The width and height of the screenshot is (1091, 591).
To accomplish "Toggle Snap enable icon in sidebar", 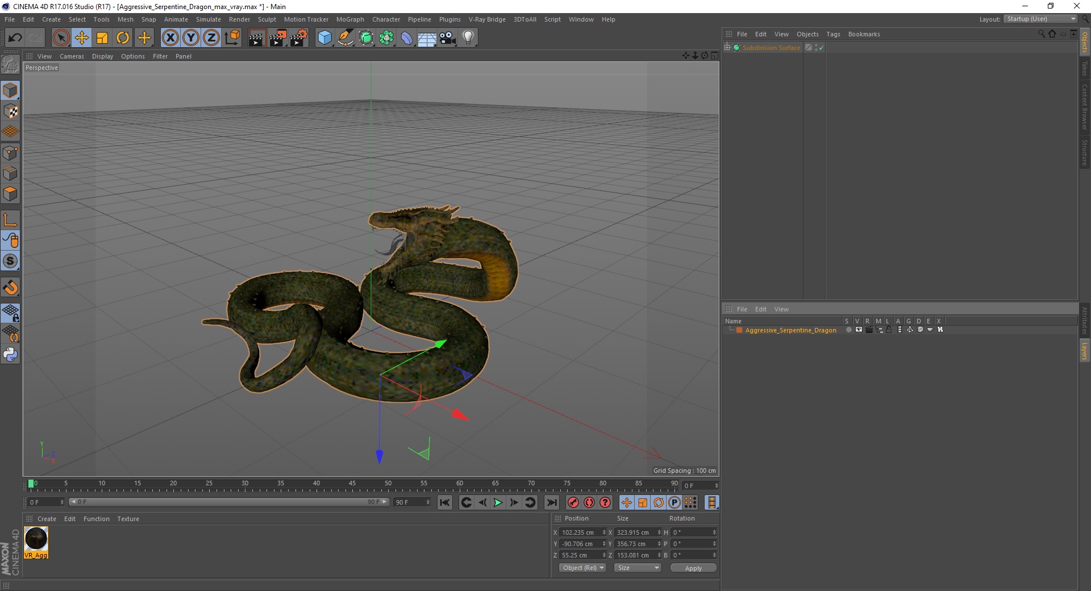I will click(x=10, y=261).
